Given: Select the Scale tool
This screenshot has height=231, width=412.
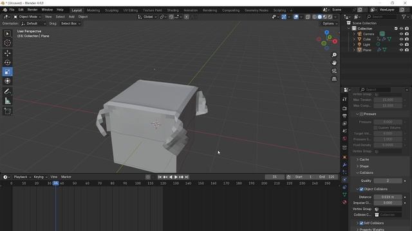Looking at the screenshot, I should (7, 72).
